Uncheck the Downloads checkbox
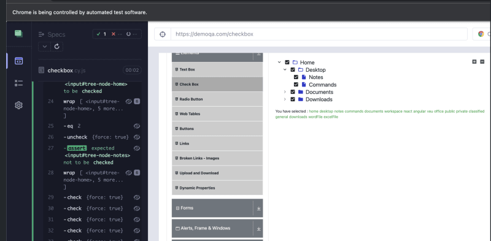The width and height of the screenshot is (491, 241). point(293,99)
